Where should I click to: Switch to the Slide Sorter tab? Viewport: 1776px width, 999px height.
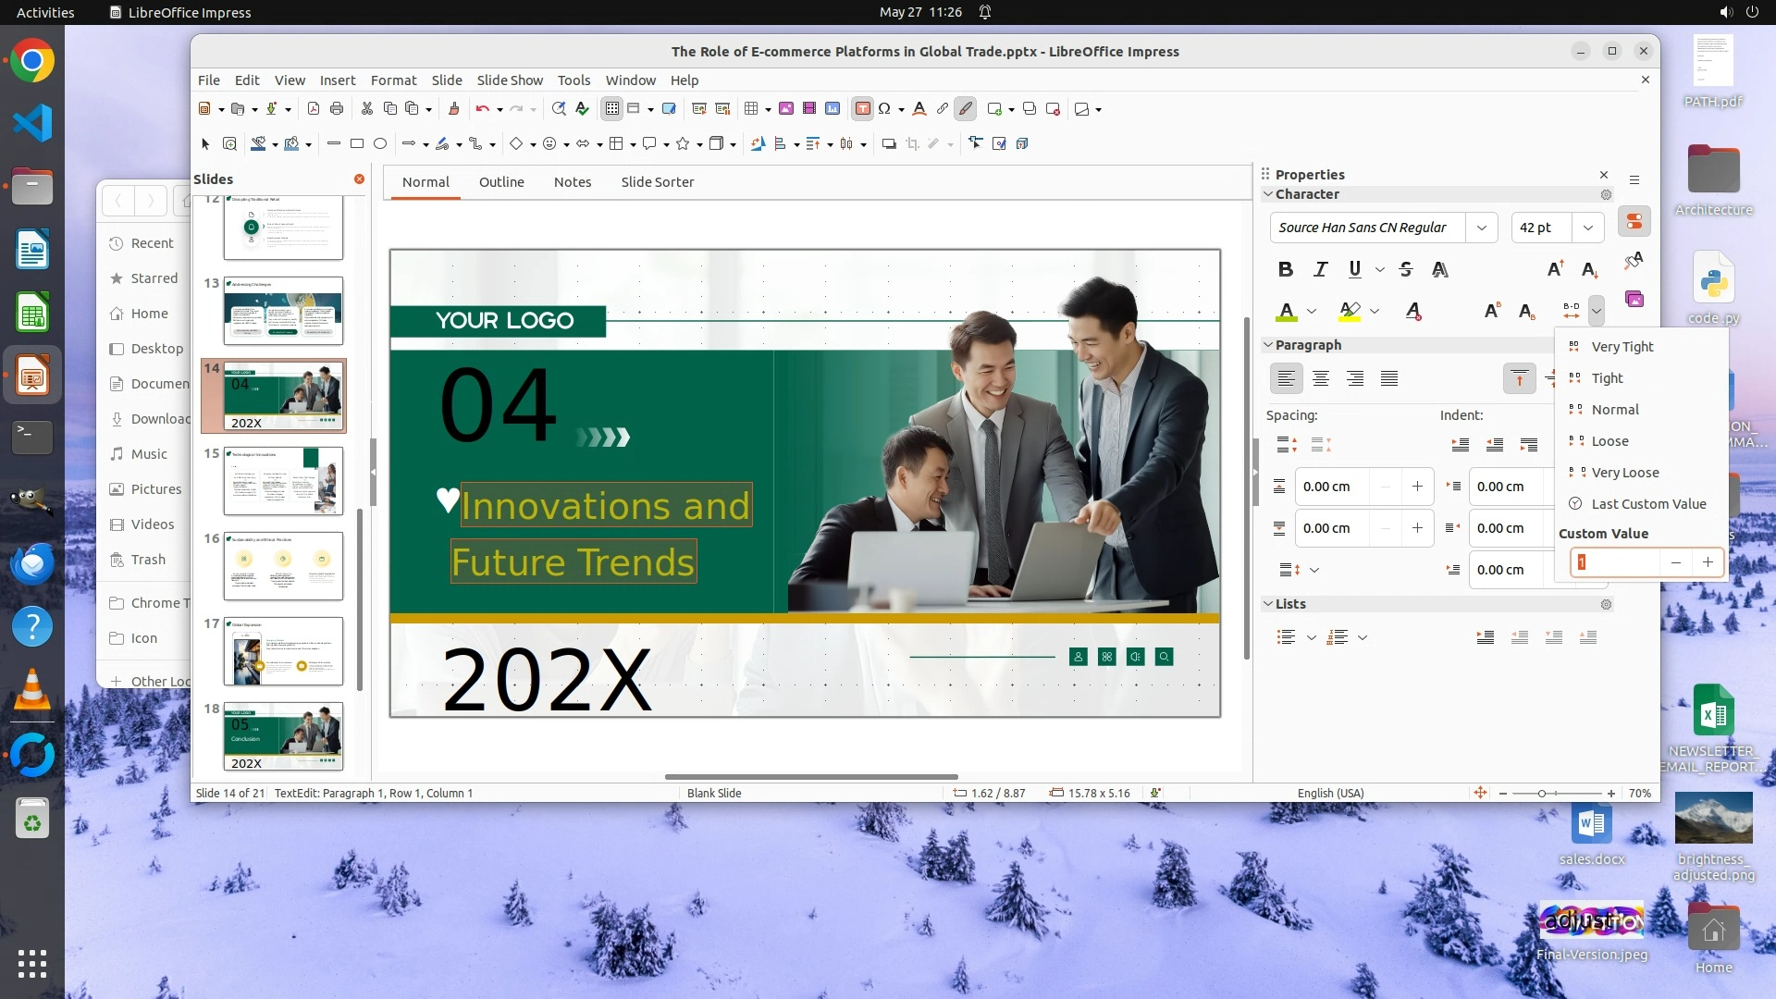tap(657, 182)
